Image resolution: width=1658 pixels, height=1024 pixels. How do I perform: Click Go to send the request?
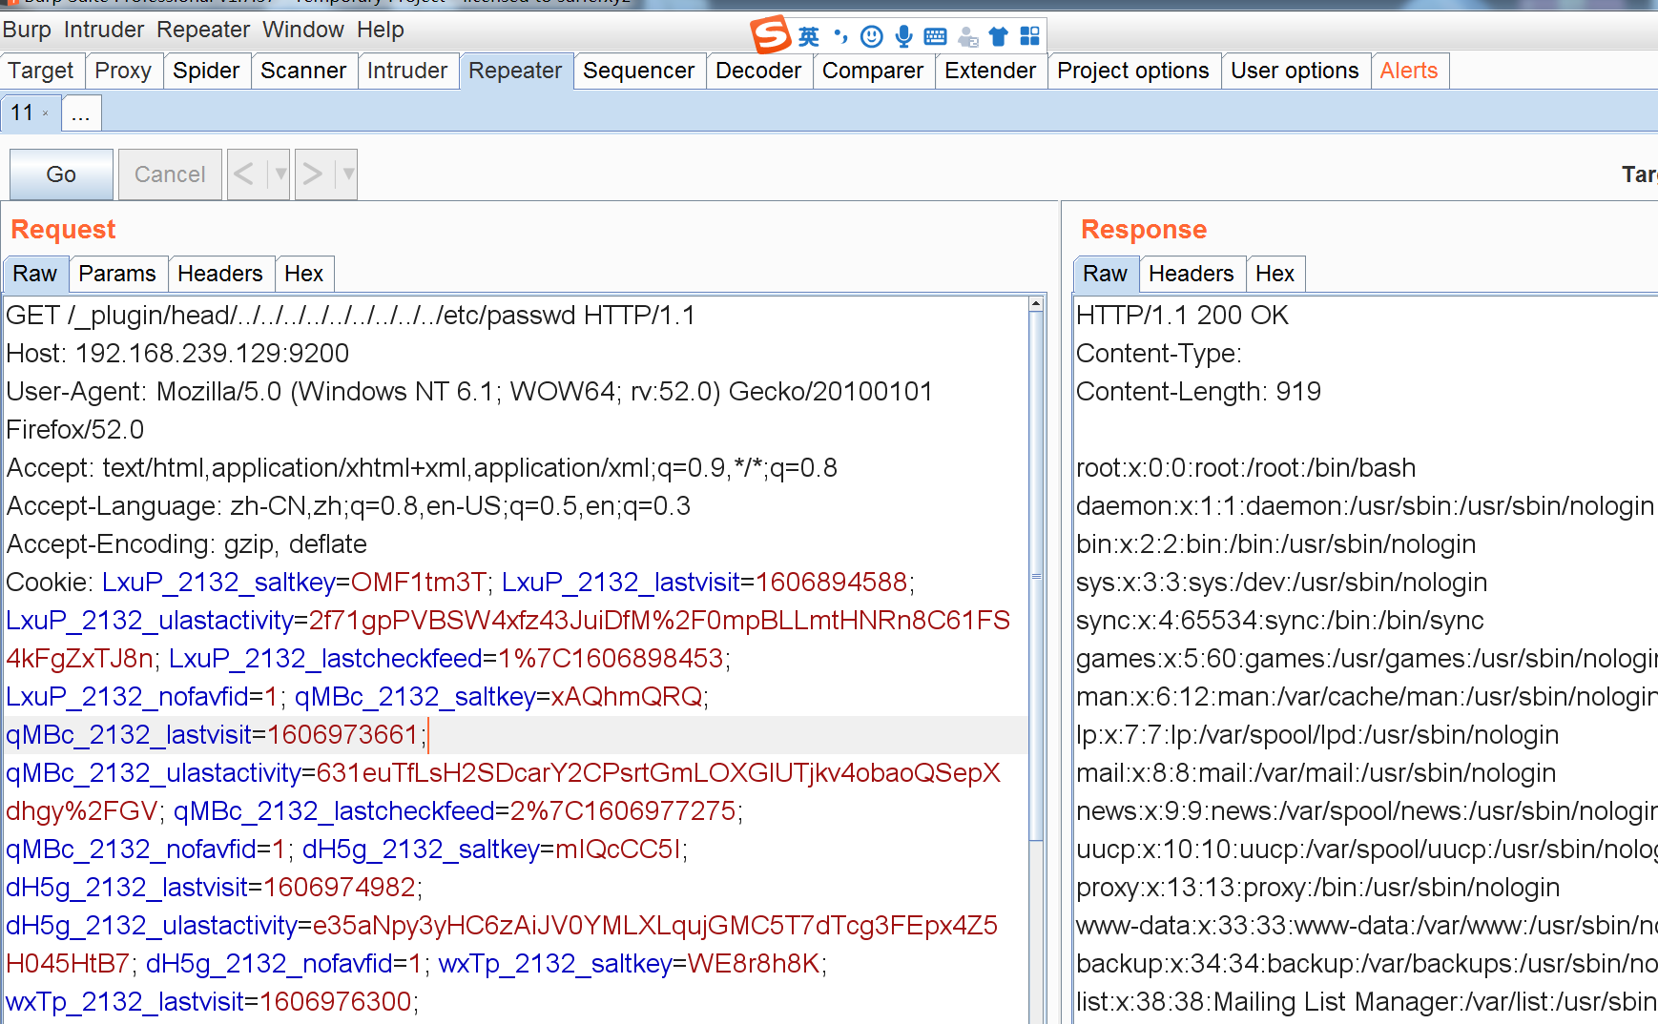(60, 174)
